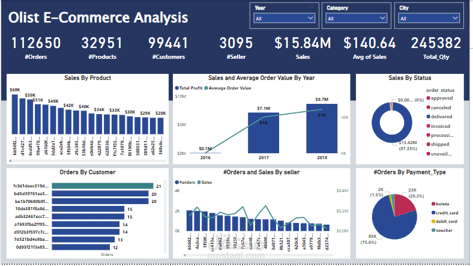Click the Orders By Customer vertical scrollbar

165,217
